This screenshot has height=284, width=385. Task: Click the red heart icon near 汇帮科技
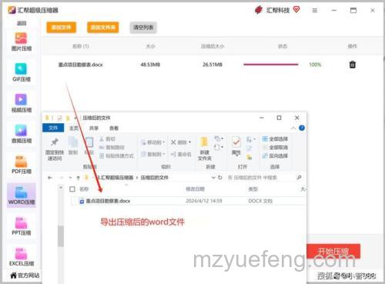coord(296,9)
